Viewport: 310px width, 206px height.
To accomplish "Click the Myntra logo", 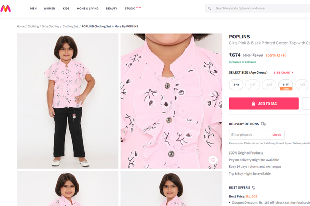I will coord(6,8).
